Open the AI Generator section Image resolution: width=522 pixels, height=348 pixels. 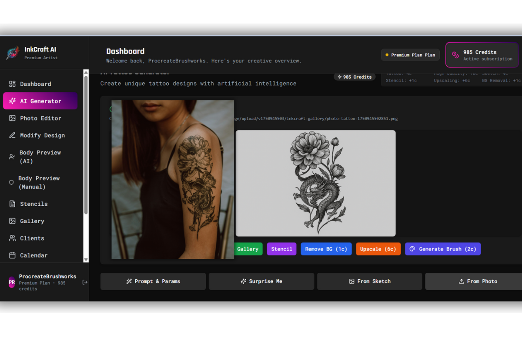[x=40, y=100]
